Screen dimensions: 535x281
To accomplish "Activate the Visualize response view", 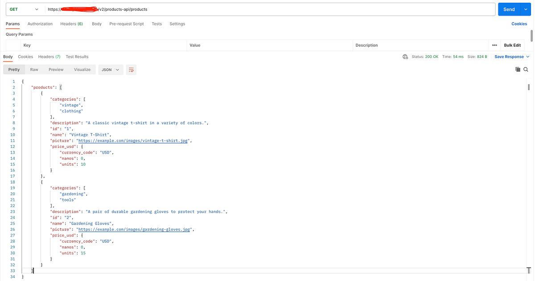I will point(82,69).
